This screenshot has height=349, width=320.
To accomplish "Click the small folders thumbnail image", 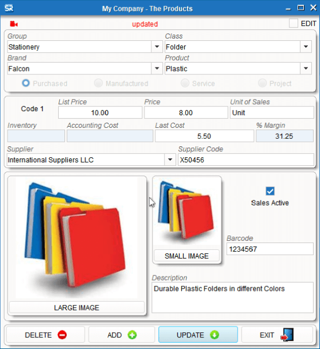I will (187, 211).
